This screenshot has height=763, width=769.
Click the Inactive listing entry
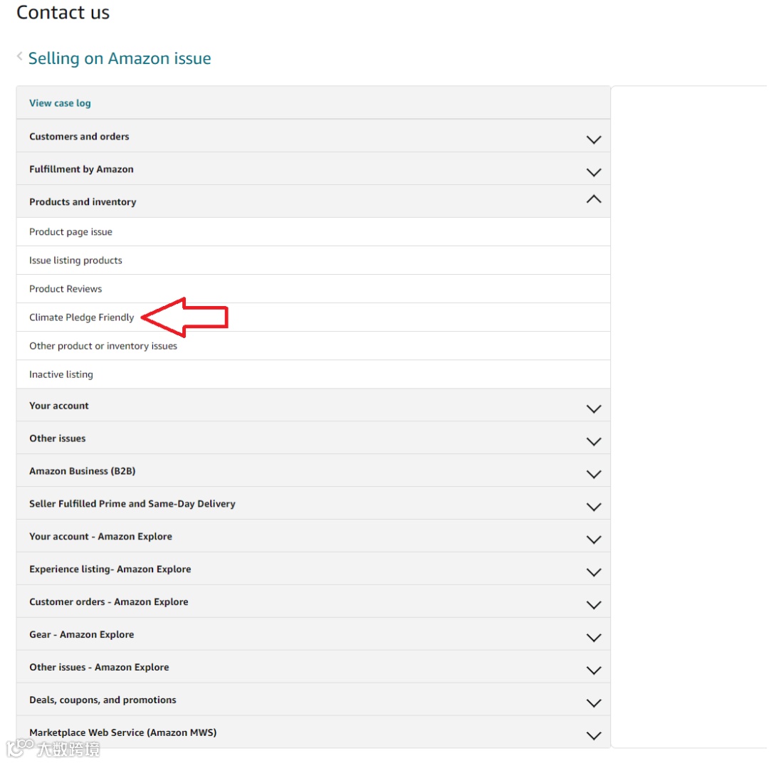61,374
